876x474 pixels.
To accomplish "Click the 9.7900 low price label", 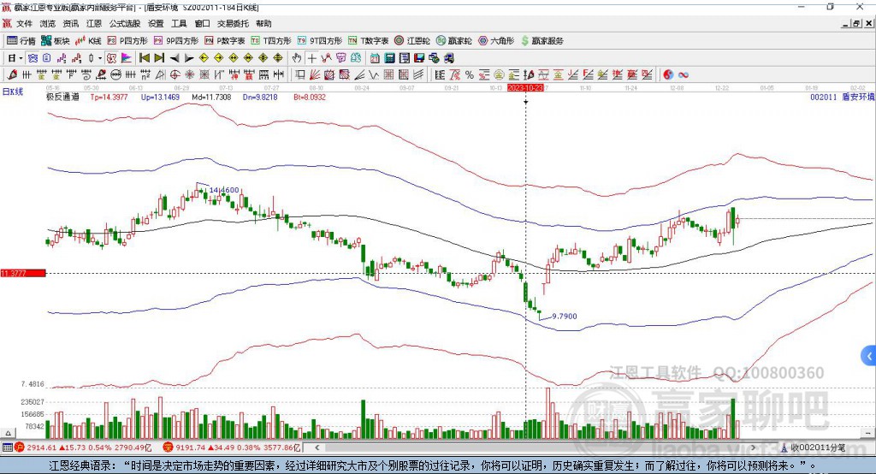I will pos(565,317).
